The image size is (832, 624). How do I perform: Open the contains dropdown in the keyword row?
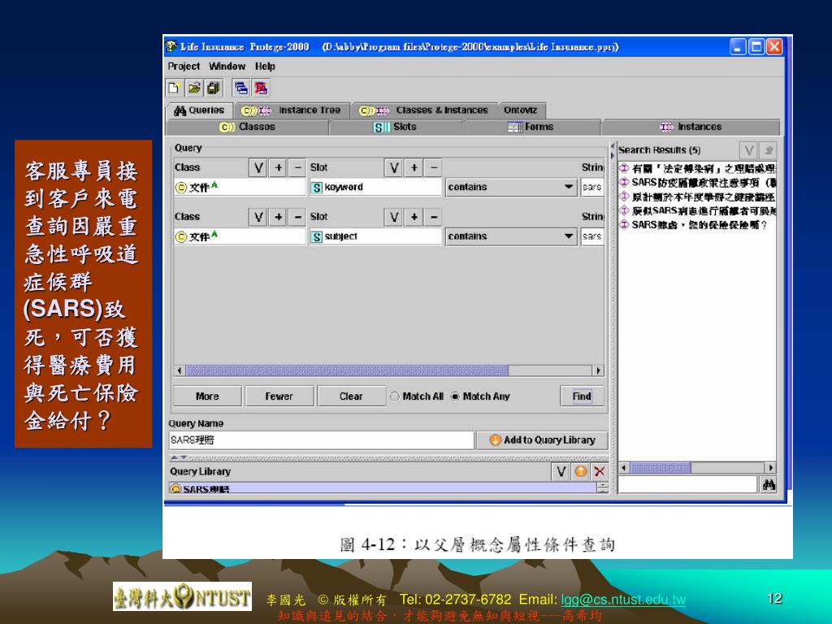click(x=511, y=188)
